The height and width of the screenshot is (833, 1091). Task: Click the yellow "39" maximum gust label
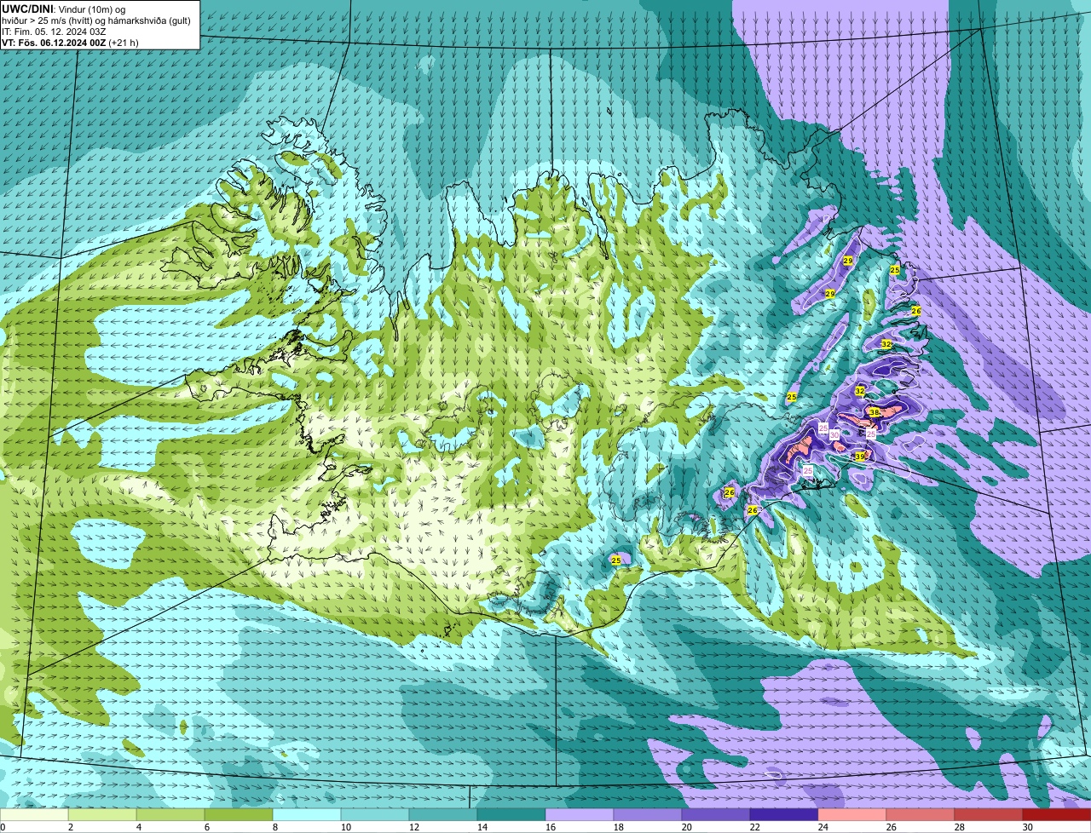[860, 457]
